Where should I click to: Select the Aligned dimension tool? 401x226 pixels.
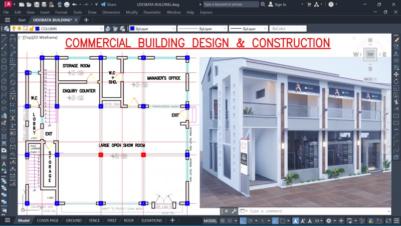click(13, 47)
